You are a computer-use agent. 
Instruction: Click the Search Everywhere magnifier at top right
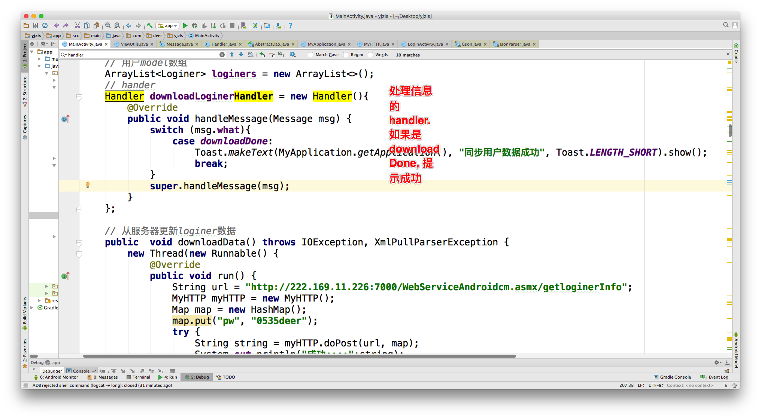(726, 25)
